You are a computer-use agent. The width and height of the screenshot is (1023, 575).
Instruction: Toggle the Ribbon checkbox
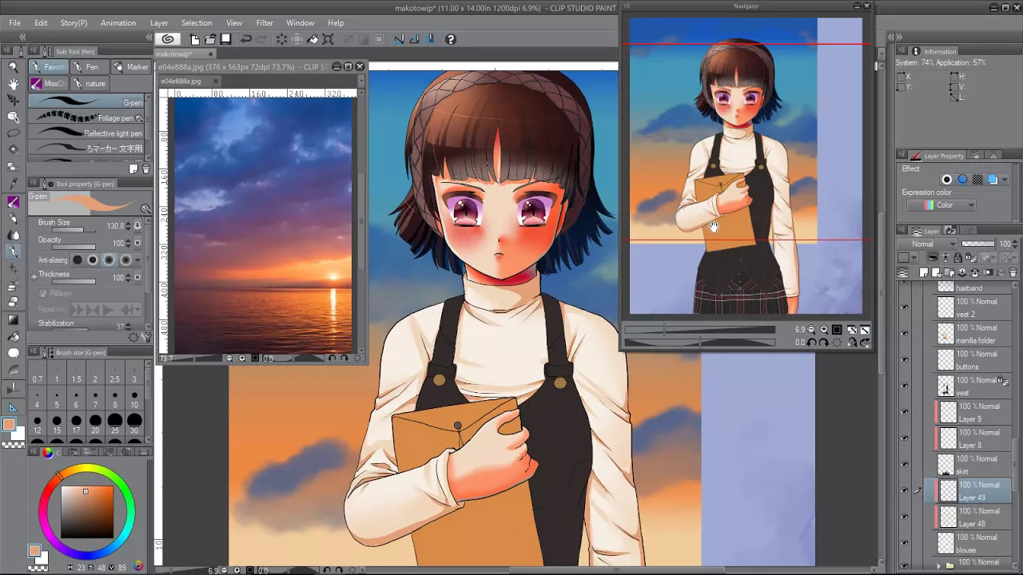pos(43,293)
